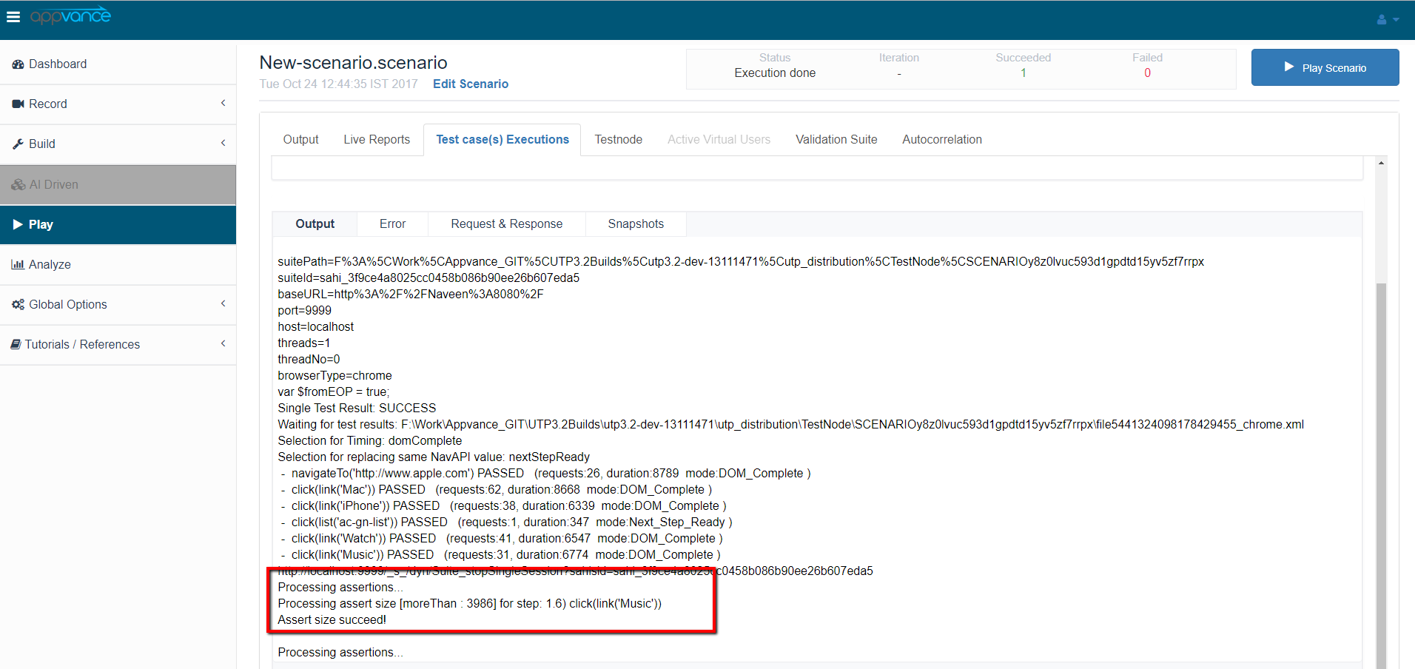Open the user account menu icon
This screenshot has height=669, width=1415.
[1382, 20]
